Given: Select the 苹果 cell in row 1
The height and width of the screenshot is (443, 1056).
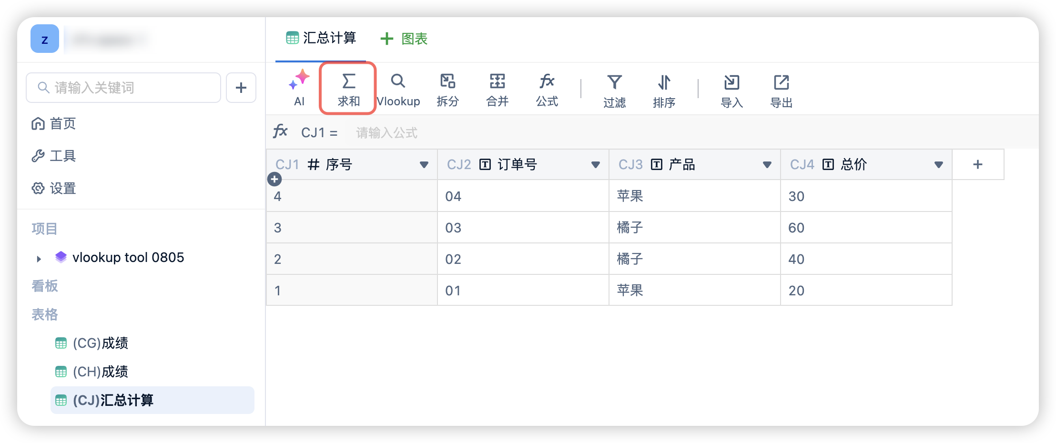Looking at the screenshot, I should [x=695, y=290].
